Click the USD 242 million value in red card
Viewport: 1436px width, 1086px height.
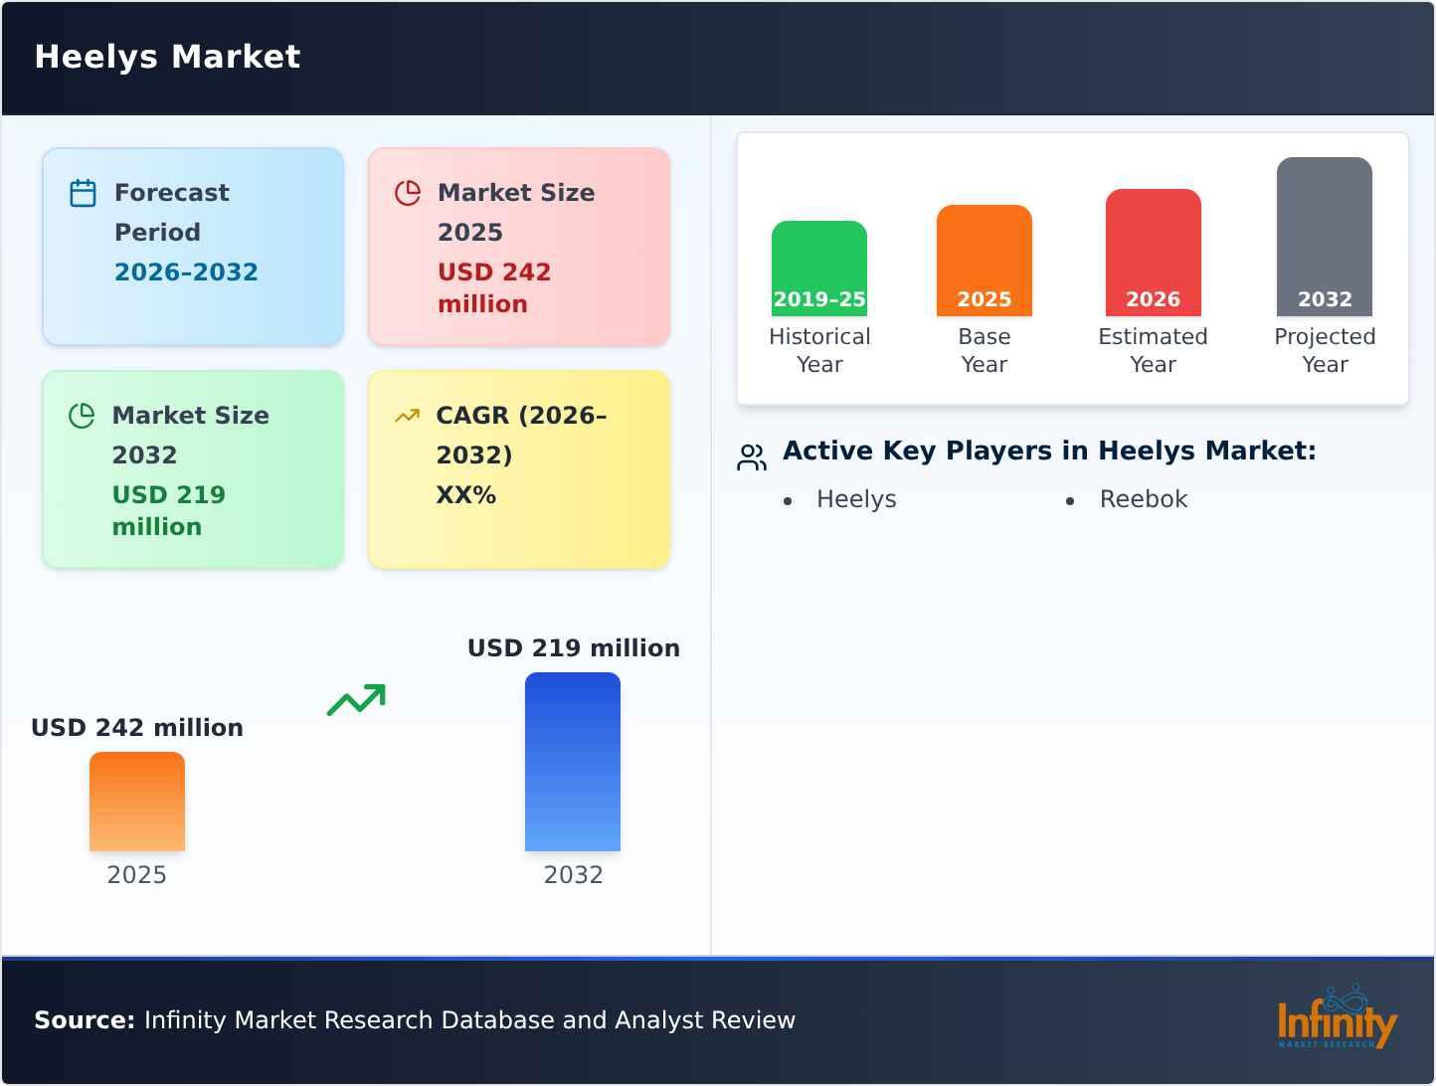pyautogui.click(x=494, y=288)
